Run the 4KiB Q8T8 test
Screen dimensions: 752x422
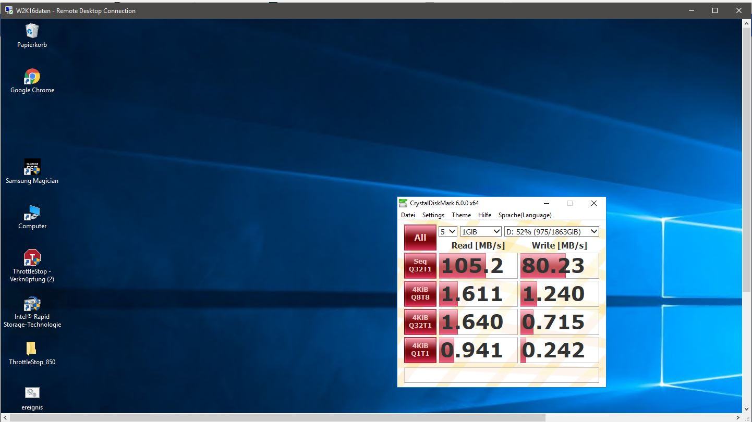(420, 294)
